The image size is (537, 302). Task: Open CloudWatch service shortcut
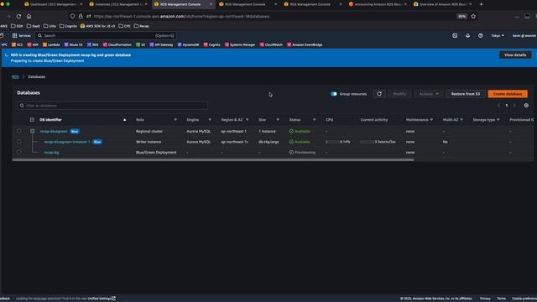point(271,44)
